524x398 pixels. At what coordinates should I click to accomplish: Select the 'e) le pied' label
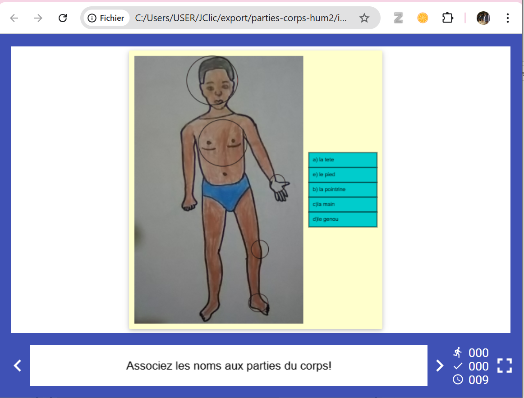[343, 174]
